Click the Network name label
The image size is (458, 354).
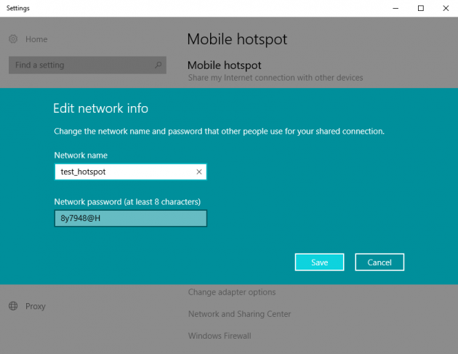pyautogui.click(x=81, y=155)
